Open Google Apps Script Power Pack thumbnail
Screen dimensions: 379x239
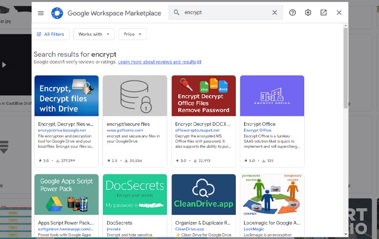pos(66,195)
